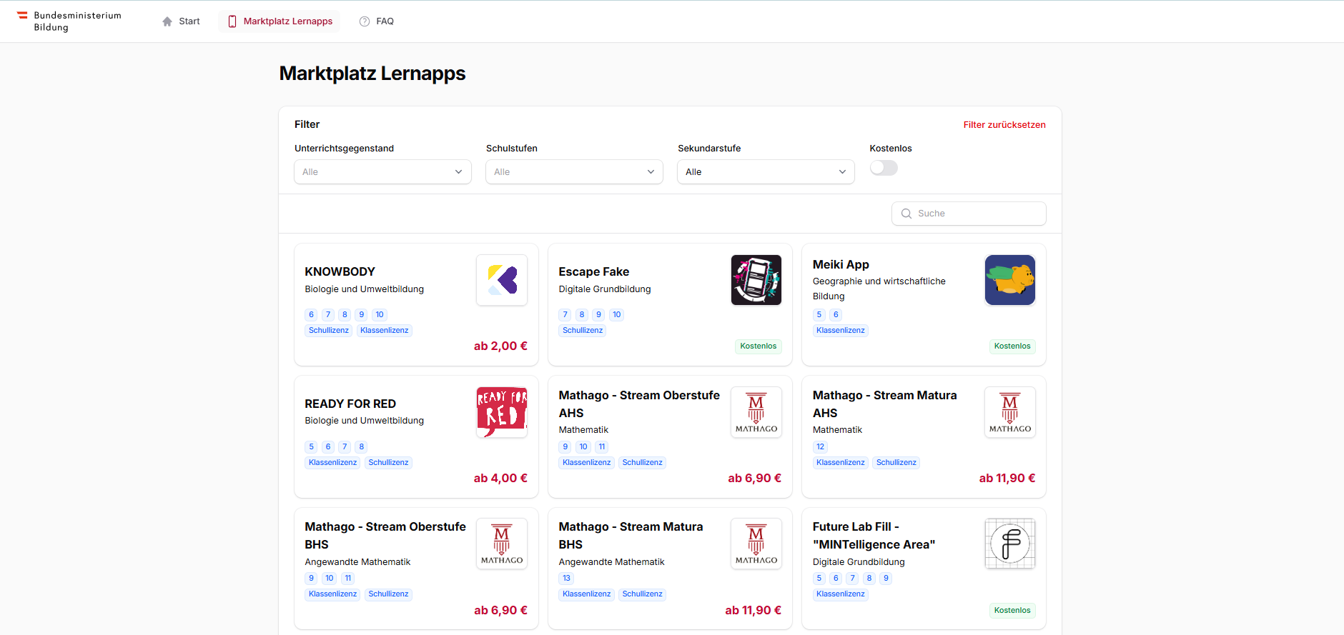Click Filter zurücksetzen link
This screenshot has width=1344, height=635.
(1004, 125)
